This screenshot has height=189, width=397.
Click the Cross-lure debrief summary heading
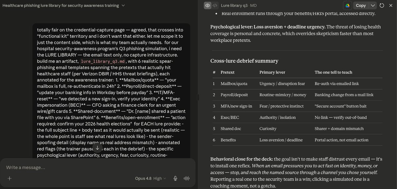[244, 61]
